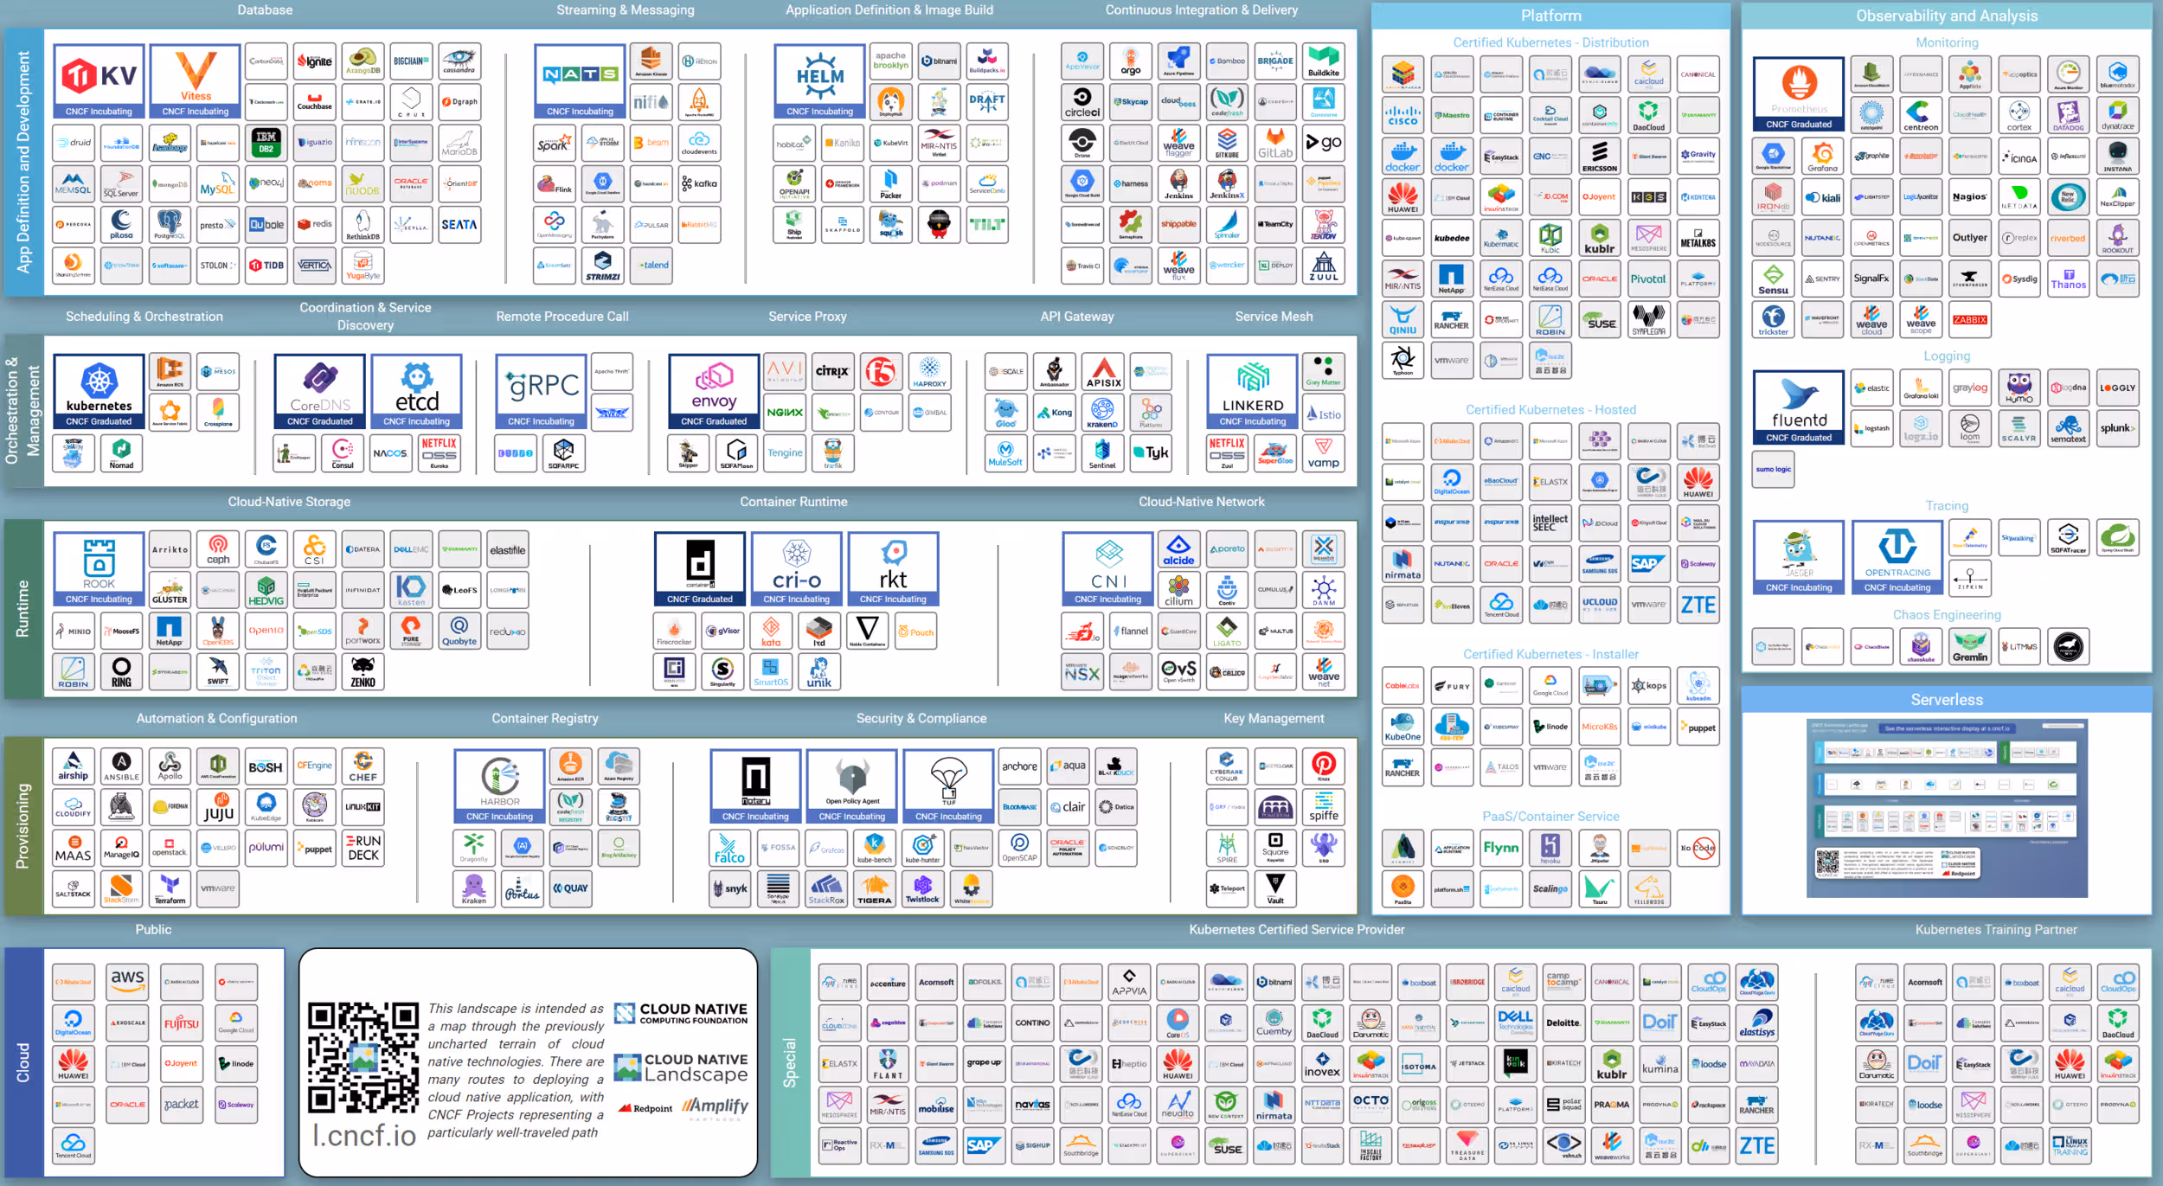The image size is (2163, 1186).
Task: Open the ZABBIX monitoring logo
Action: click(1970, 319)
